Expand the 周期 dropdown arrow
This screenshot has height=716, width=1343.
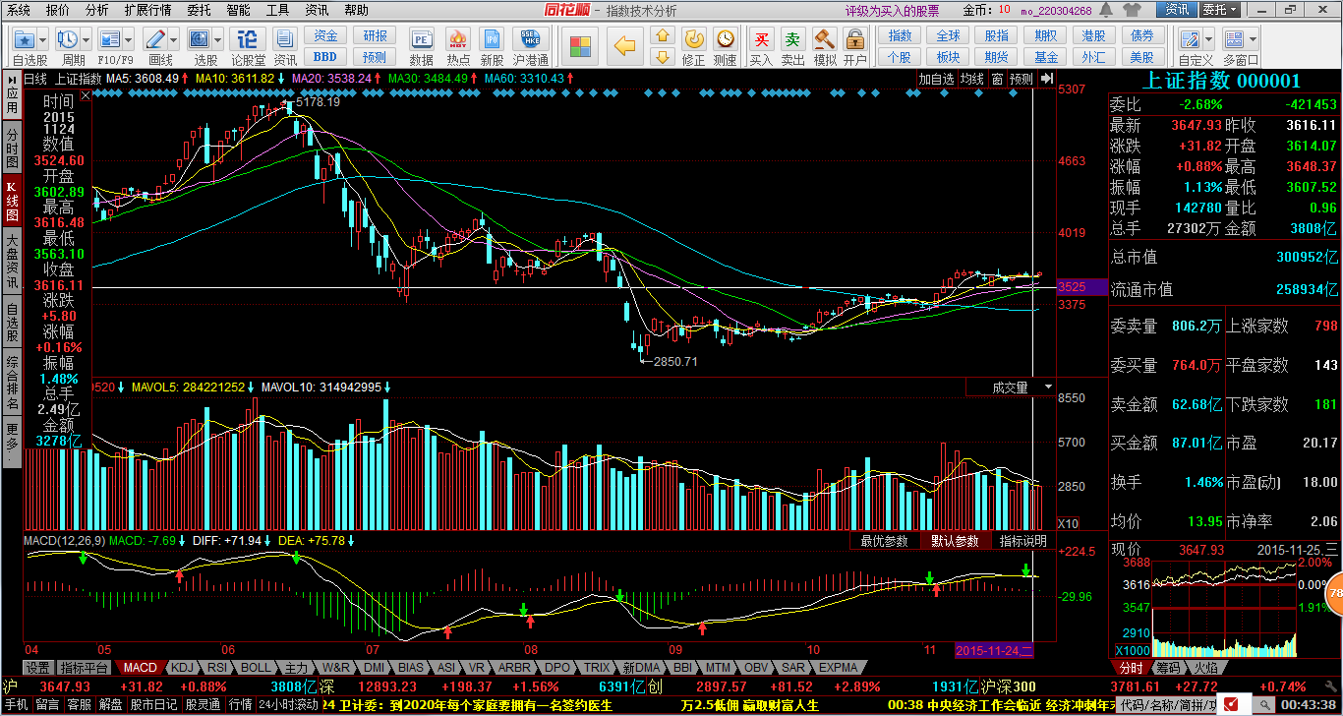pyautogui.click(x=87, y=40)
